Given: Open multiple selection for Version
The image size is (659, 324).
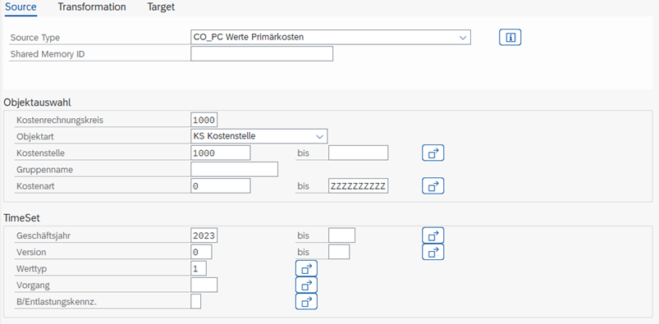Looking at the screenshot, I should 432,252.
